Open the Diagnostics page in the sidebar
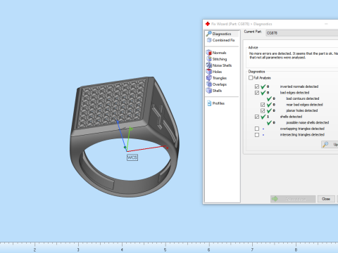This screenshot has width=338, height=253. pyautogui.click(x=222, y=34)
